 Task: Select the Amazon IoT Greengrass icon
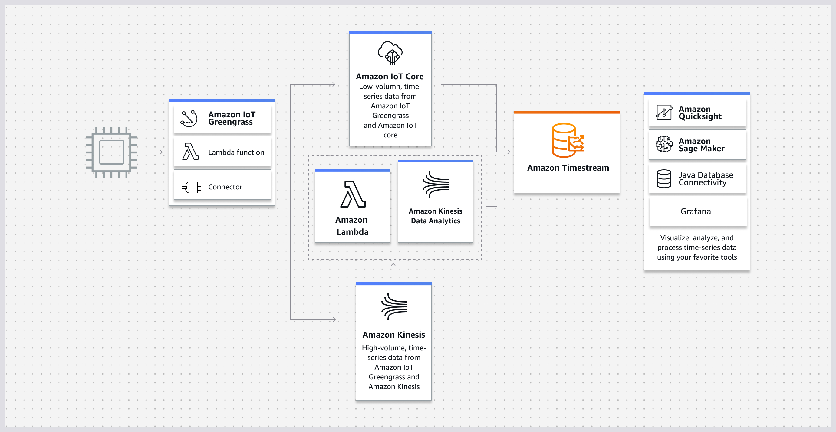189,118
